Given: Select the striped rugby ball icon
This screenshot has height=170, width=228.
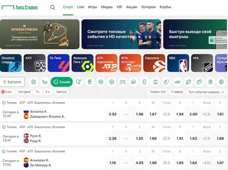Looking at the screenshot, I should 188,82.
